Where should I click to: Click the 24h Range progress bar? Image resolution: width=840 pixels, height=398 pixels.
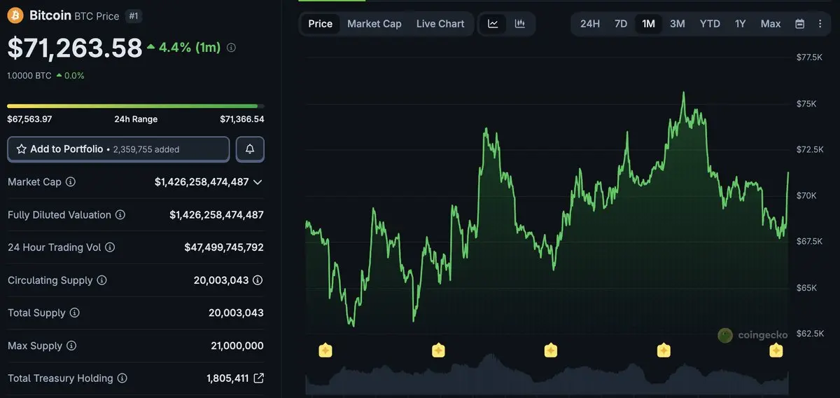[x=136, y=106]
